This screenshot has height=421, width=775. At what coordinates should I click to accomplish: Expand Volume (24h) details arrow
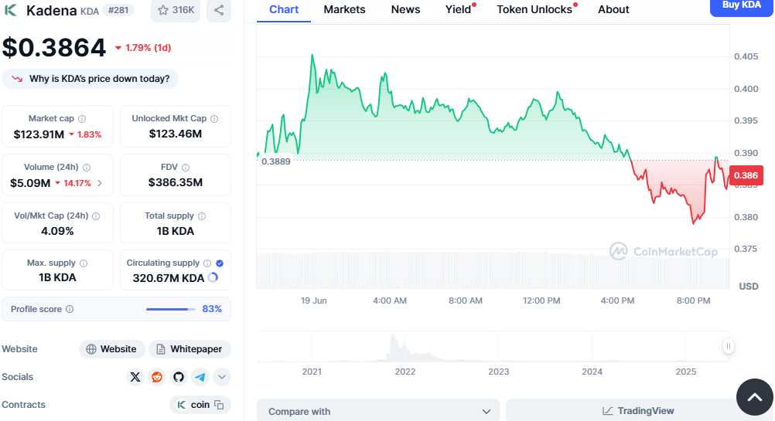click(x=100, y=183)
